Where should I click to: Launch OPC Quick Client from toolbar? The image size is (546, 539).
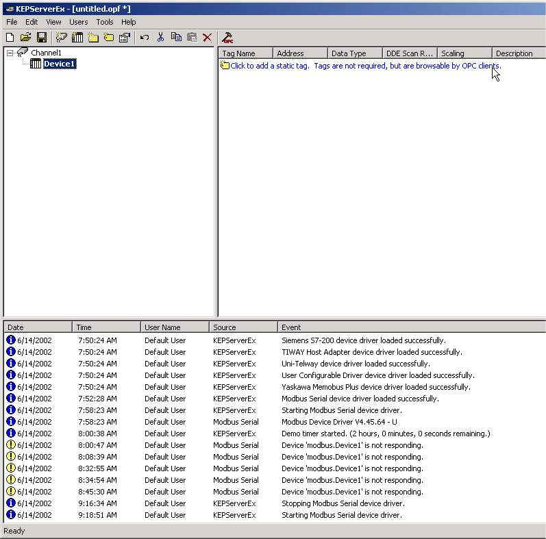point(228,38)
